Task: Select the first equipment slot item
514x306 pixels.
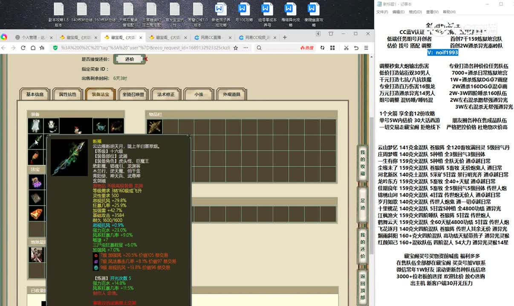Action: click(x=35, y=126)
